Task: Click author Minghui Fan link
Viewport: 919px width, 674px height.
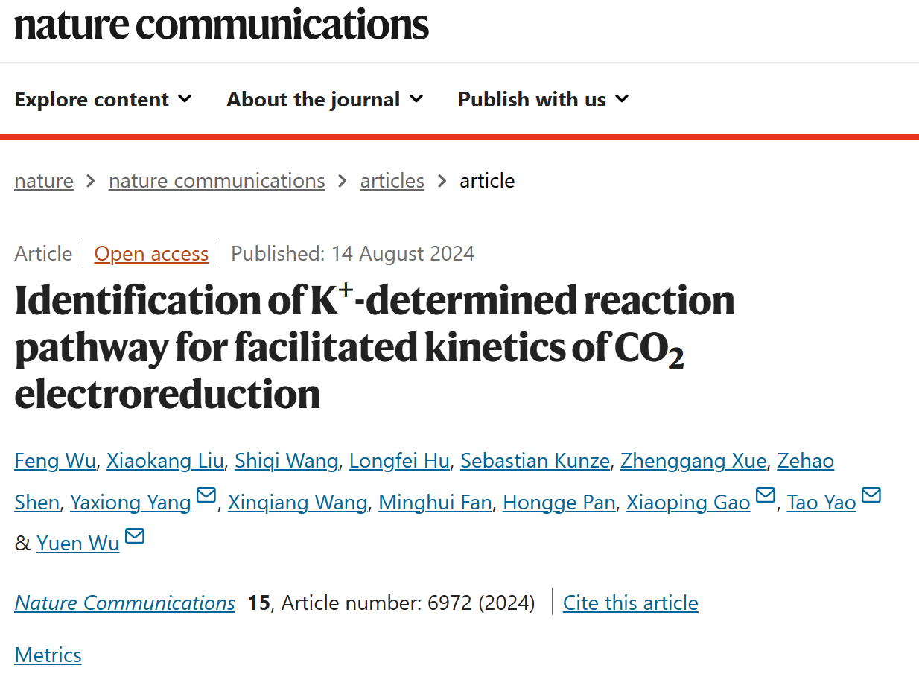Action: point(435,503)
